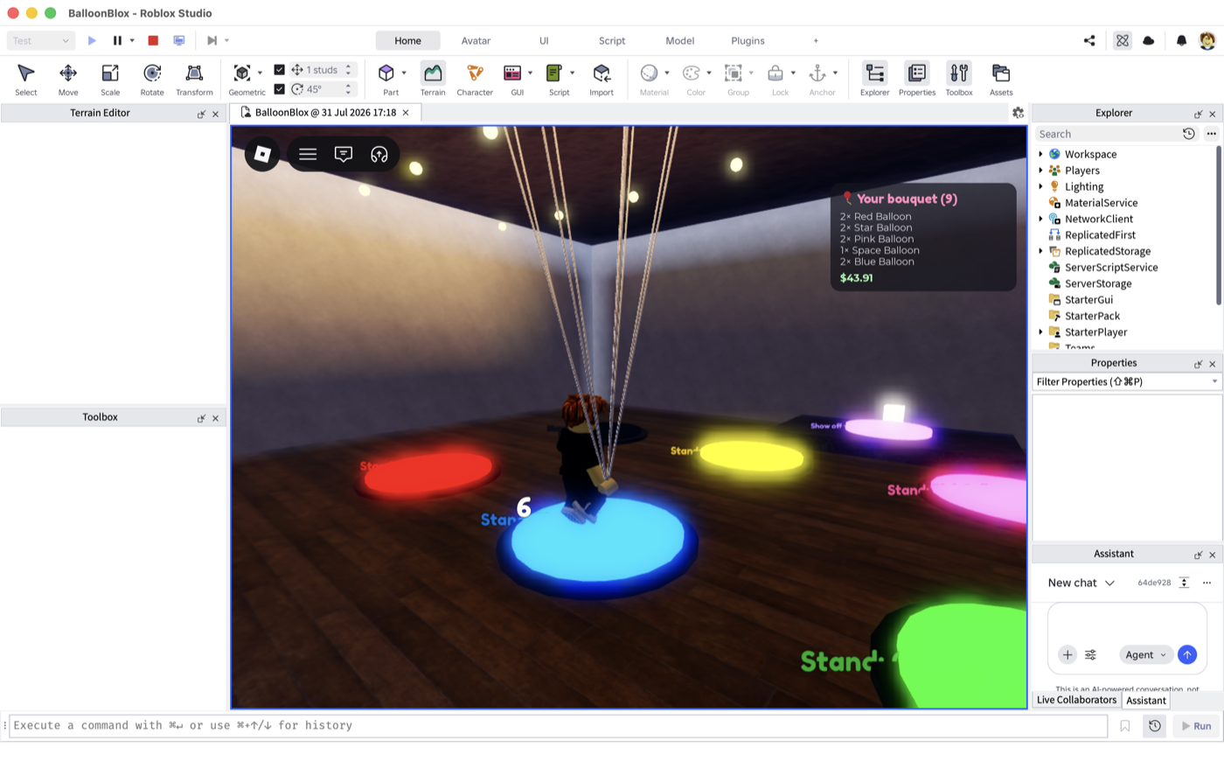
Task: Open the Part type dropdown arrow
Action: click(404, 73)
